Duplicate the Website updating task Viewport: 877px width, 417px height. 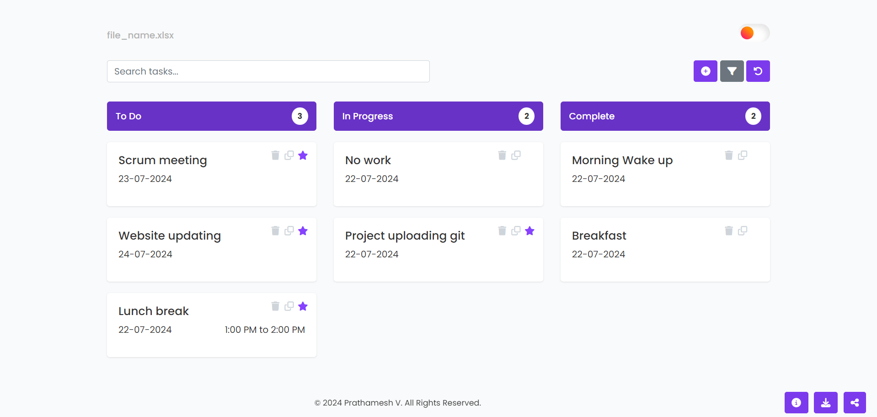pyautogui.click(x=289, y=231)
